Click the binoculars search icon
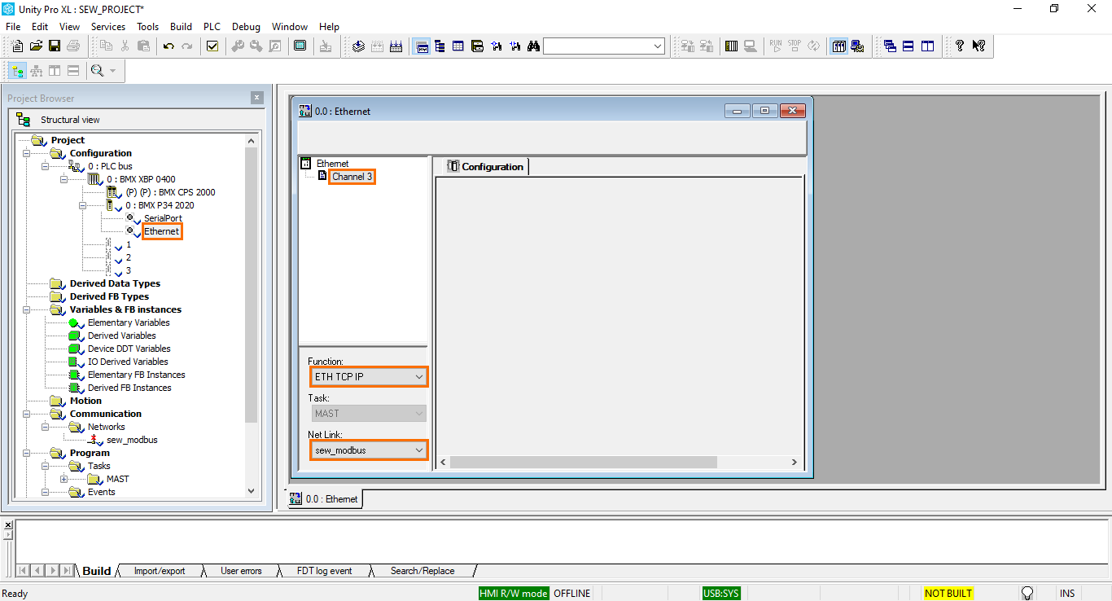1112x601 pixels. pos(533,46)
